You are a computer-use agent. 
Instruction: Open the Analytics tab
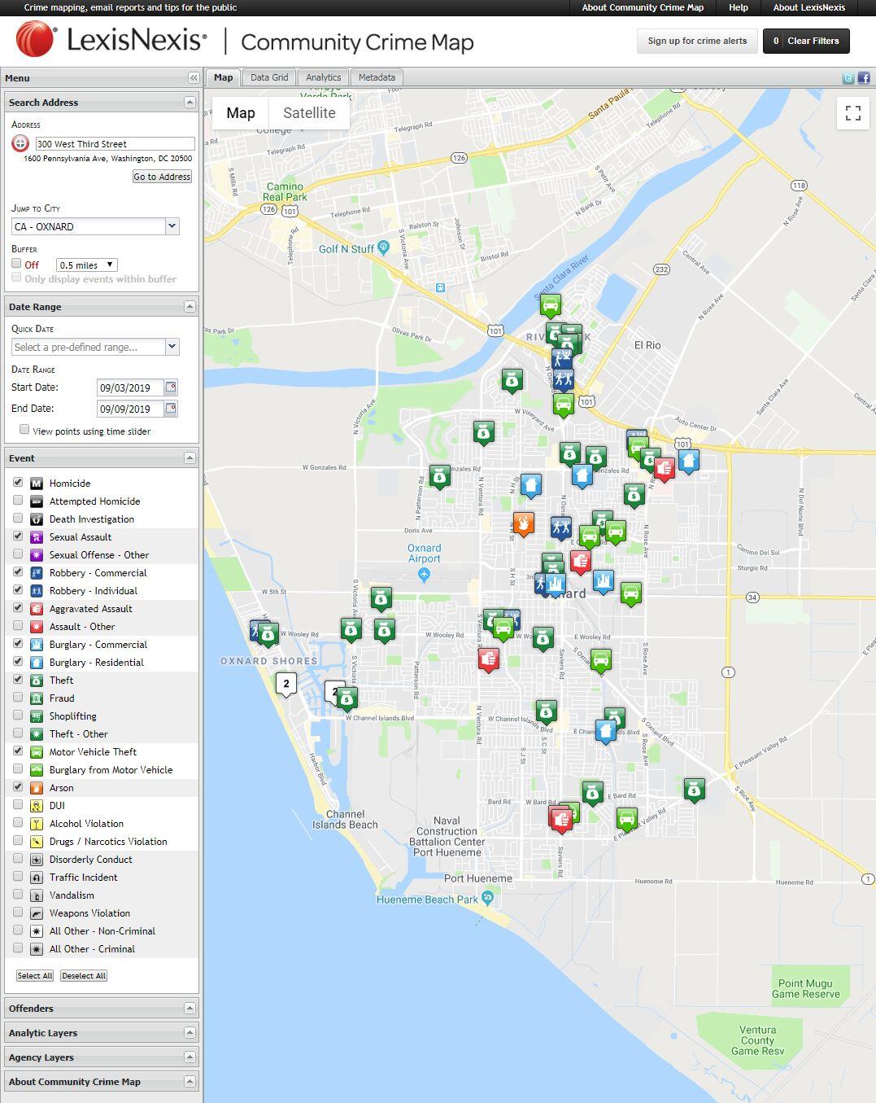pyautogui.click(x=324, y=78)
